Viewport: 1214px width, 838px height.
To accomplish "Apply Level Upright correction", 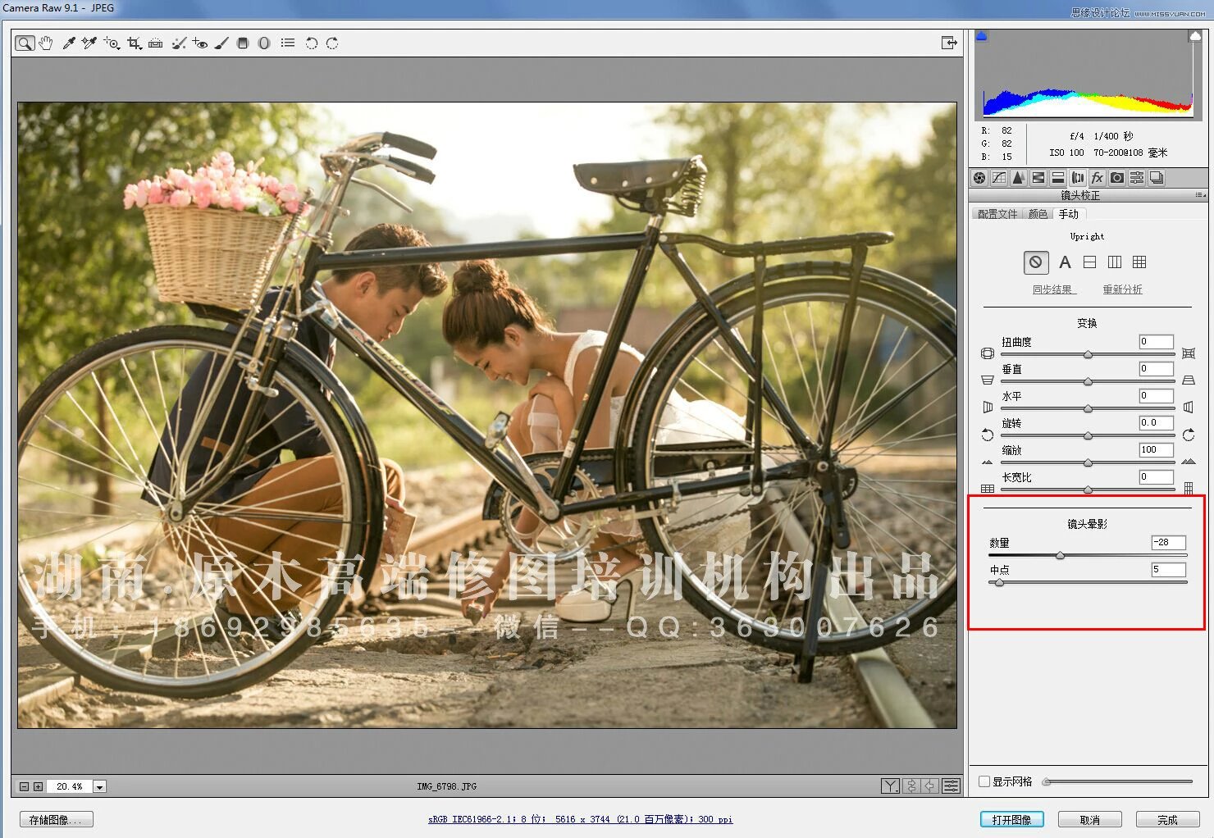I will [x=1089, y=262].
